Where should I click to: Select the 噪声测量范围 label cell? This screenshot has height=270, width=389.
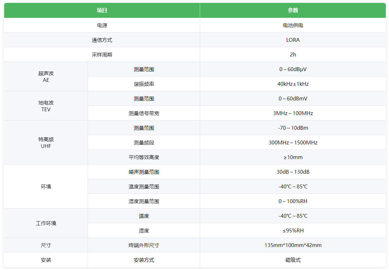[144, 172]
